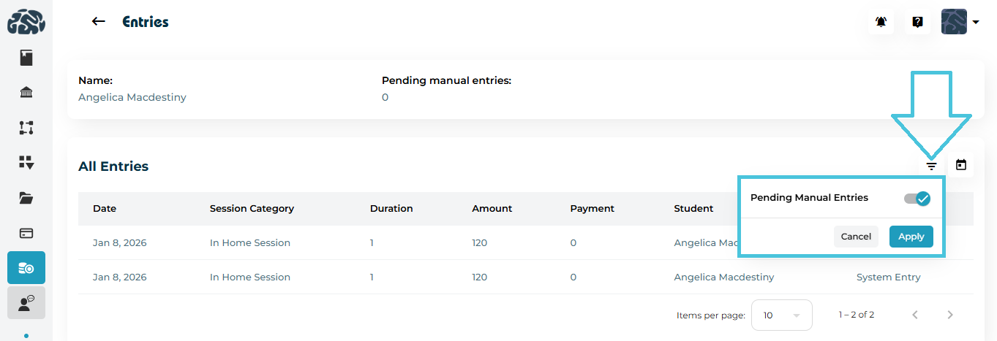Toggle the Pending Manual Entries switch
The width and height of the screenshot is (997, 341).
tap(917, 198)
